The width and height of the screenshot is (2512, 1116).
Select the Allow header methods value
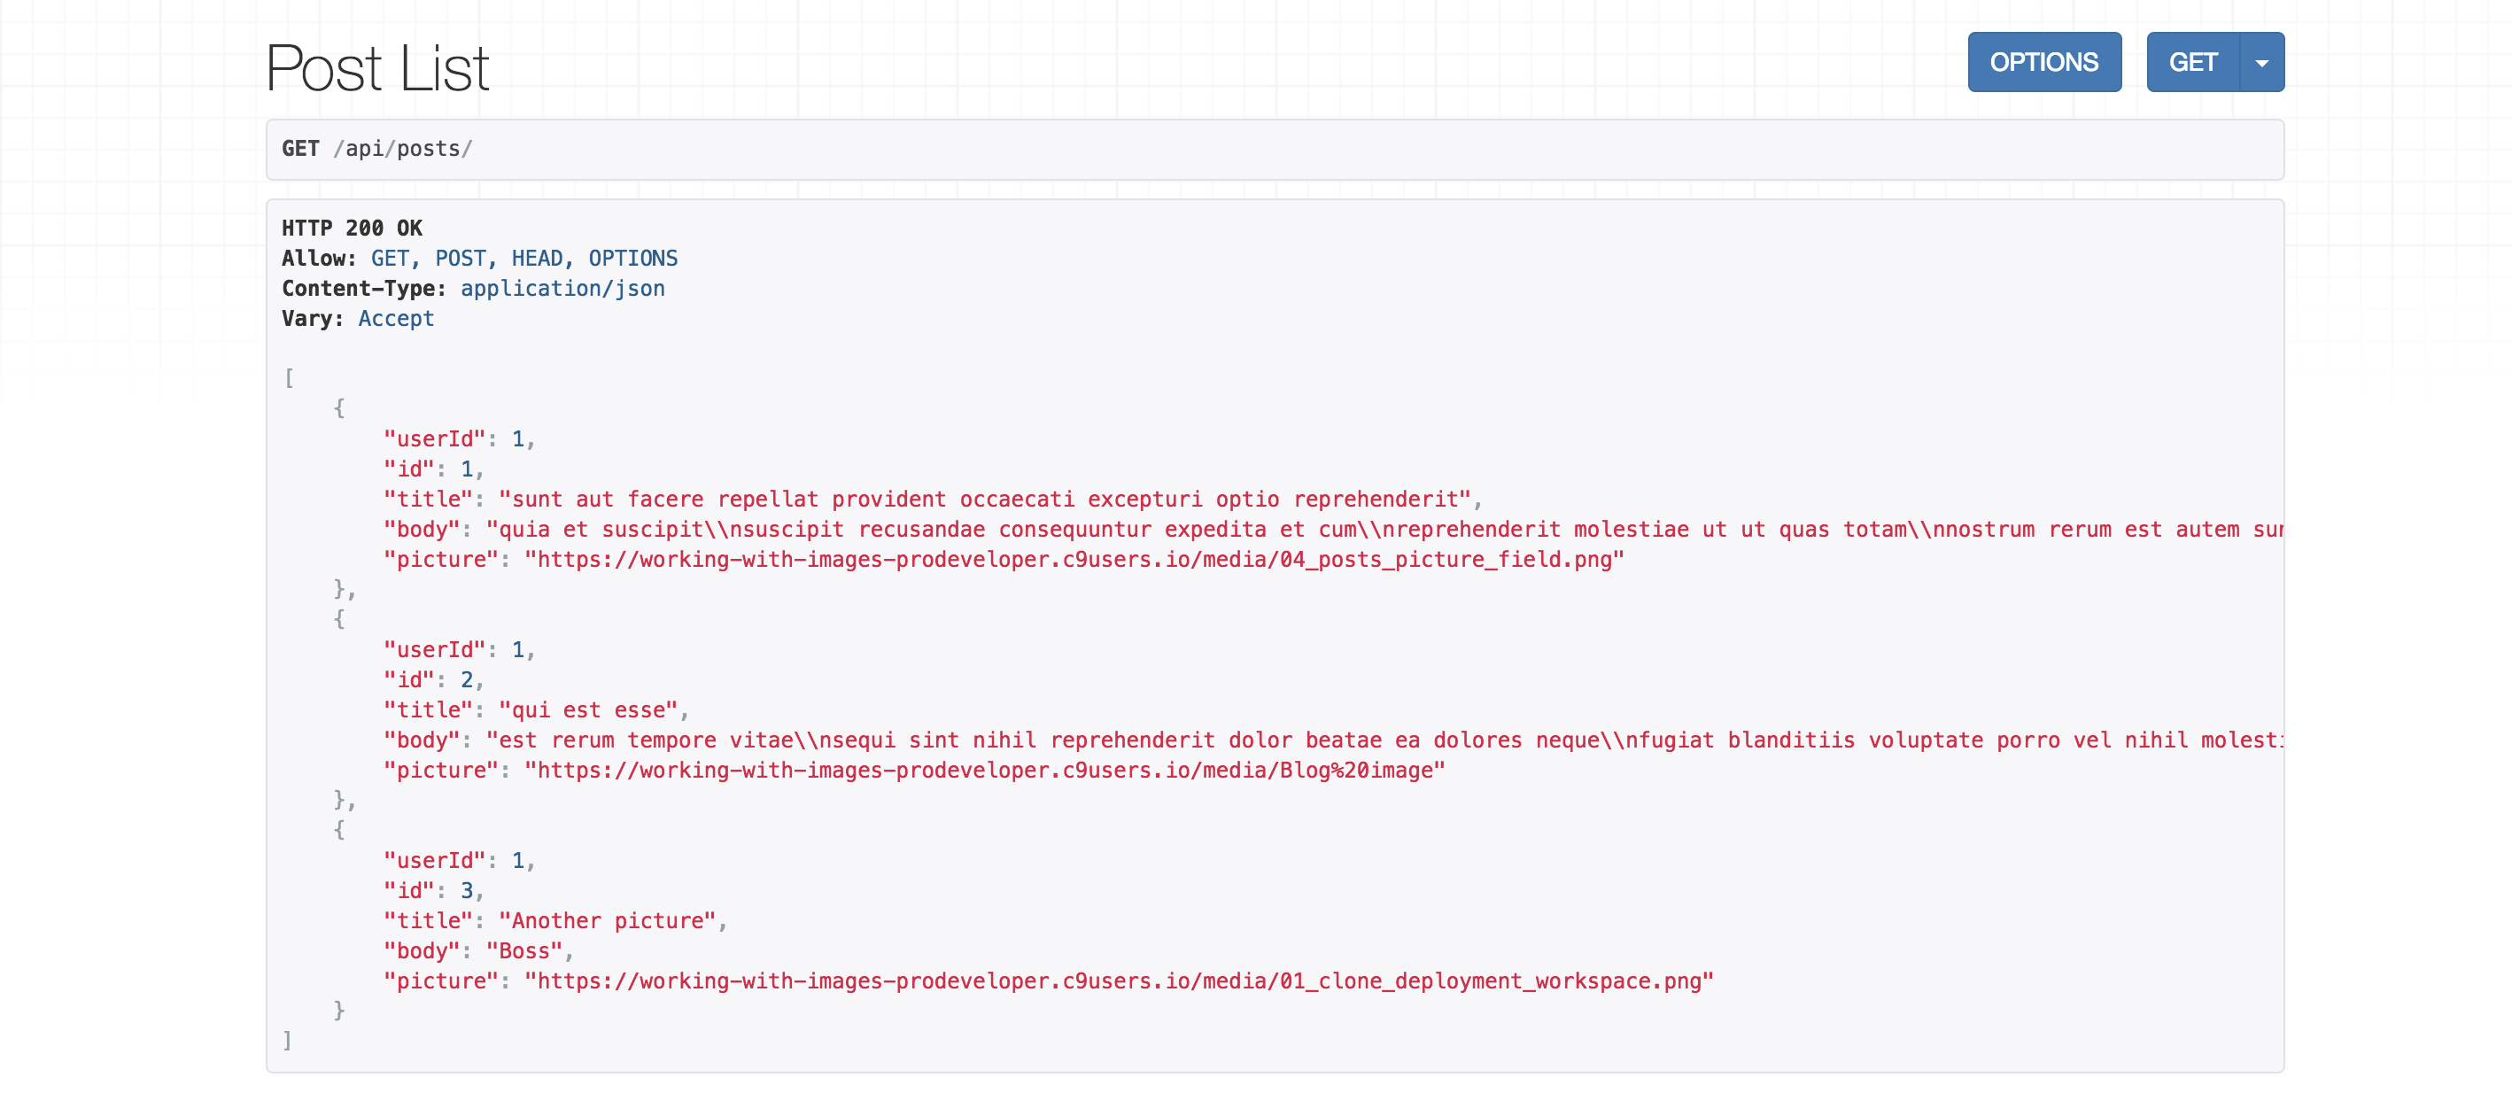coord(523,259)
